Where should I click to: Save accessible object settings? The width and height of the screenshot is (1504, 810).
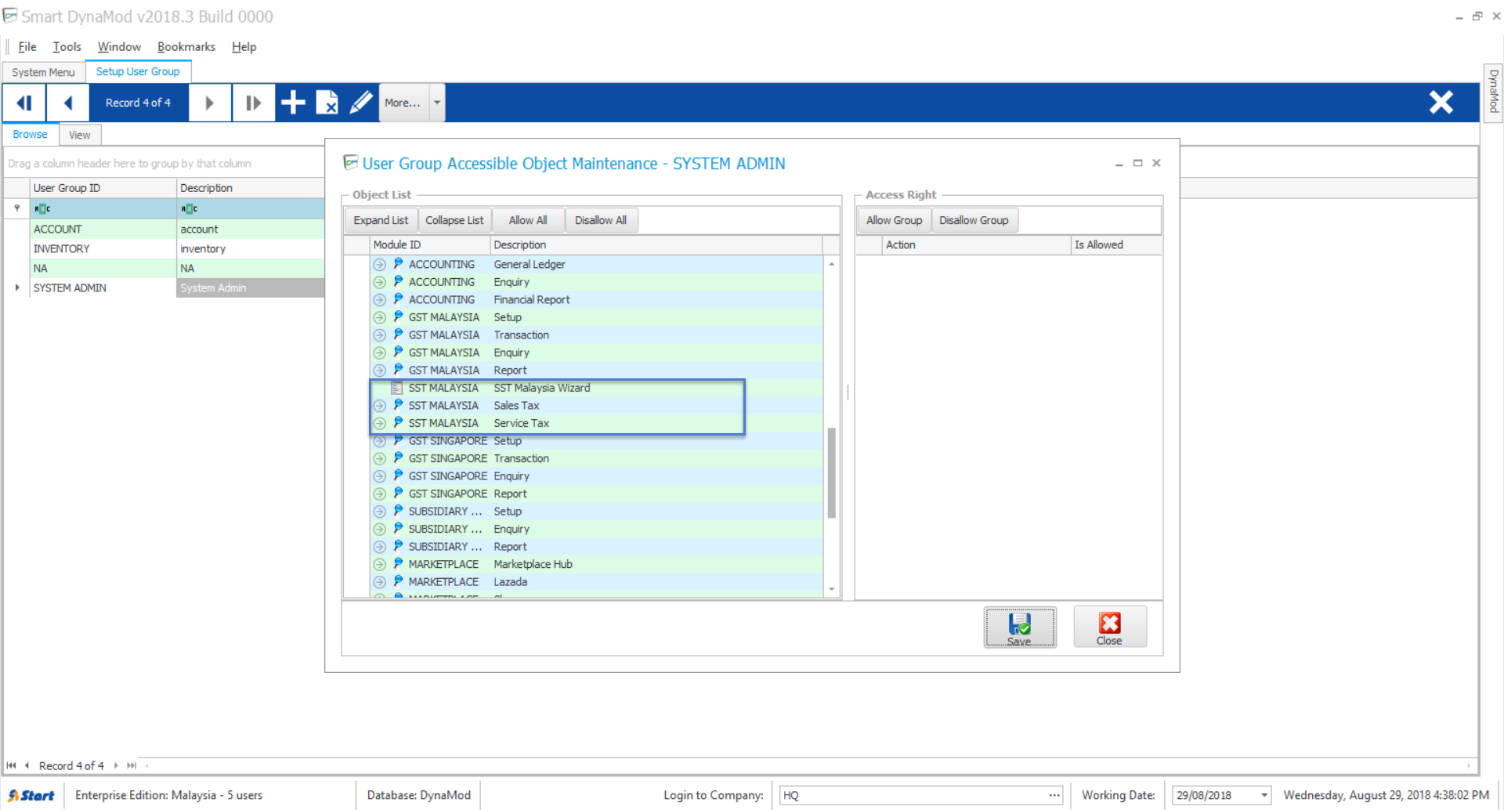click(x=1019, y=627)
